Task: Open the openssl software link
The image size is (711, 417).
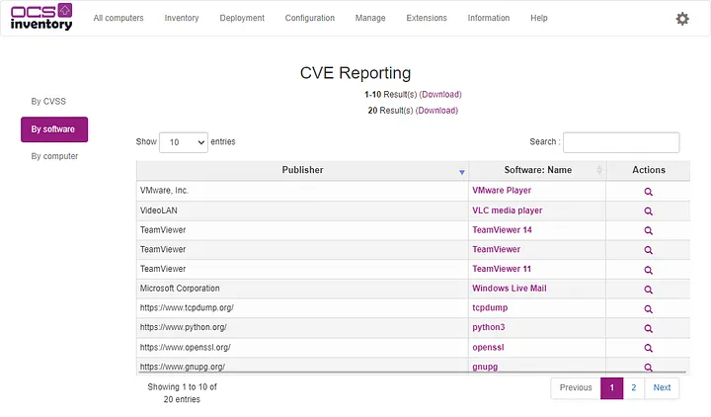Action: (488, 348)
